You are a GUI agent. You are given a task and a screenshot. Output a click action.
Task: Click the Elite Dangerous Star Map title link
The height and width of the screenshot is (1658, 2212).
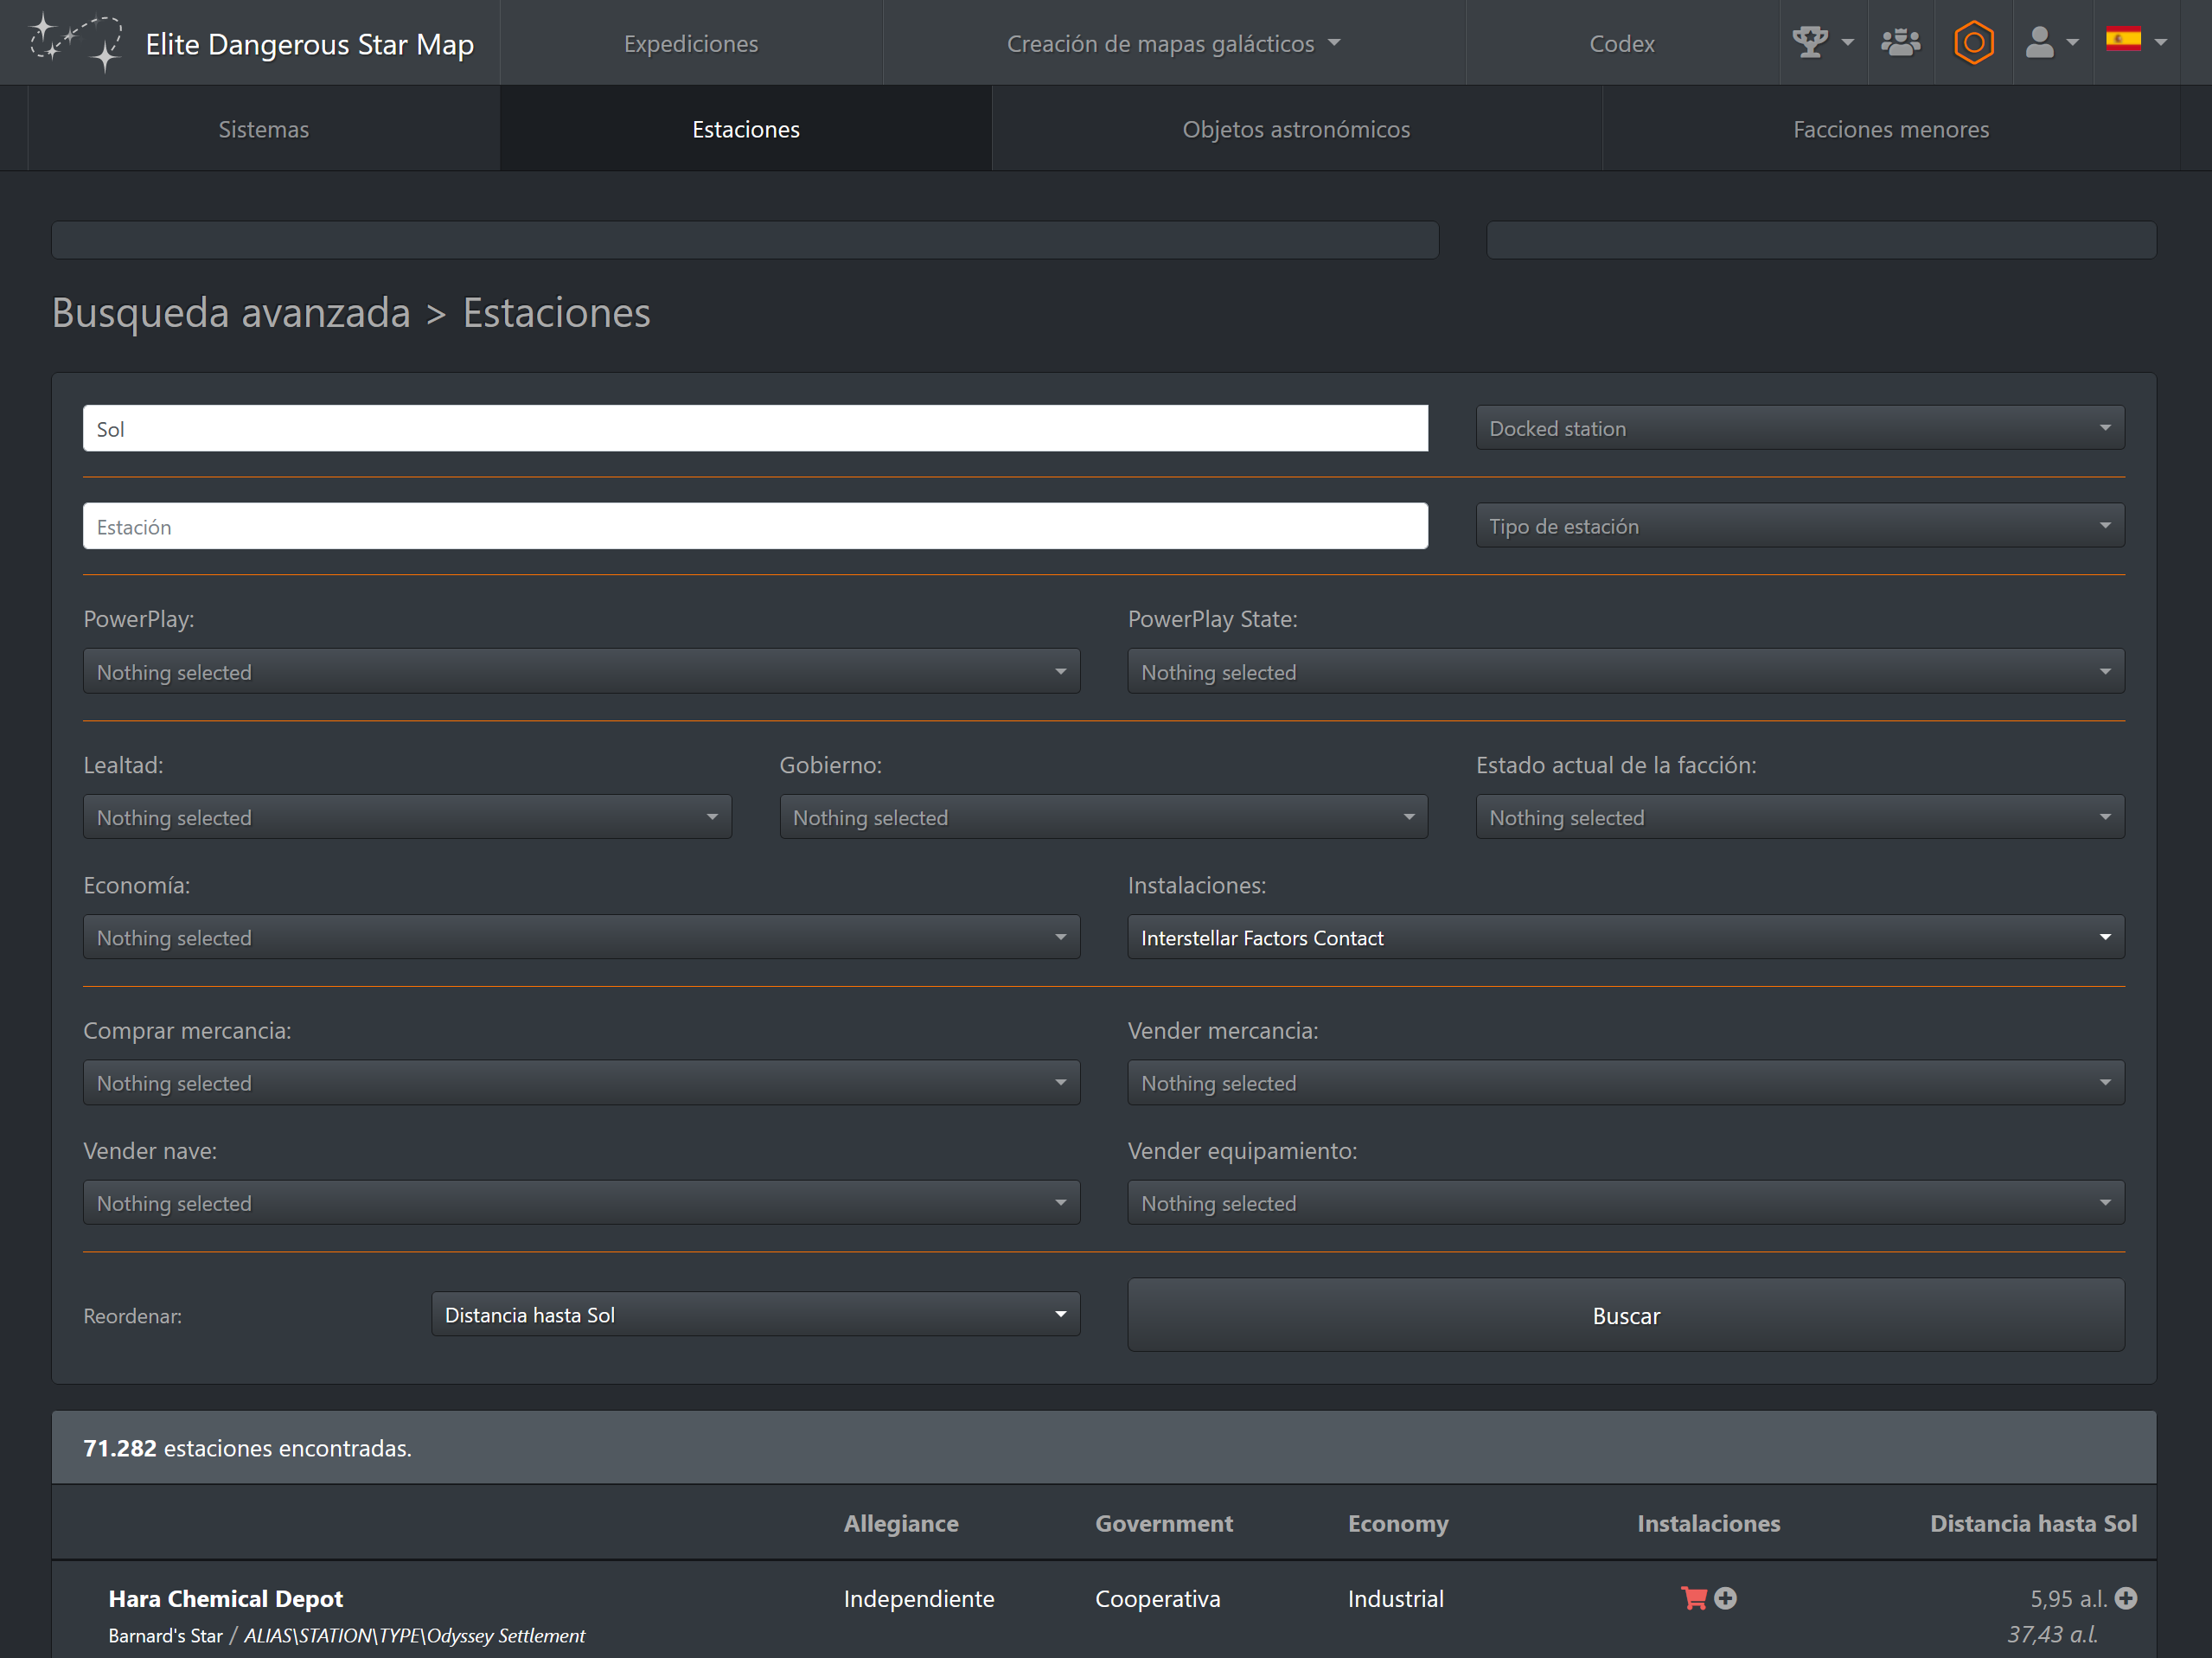(x=310, y=44)
